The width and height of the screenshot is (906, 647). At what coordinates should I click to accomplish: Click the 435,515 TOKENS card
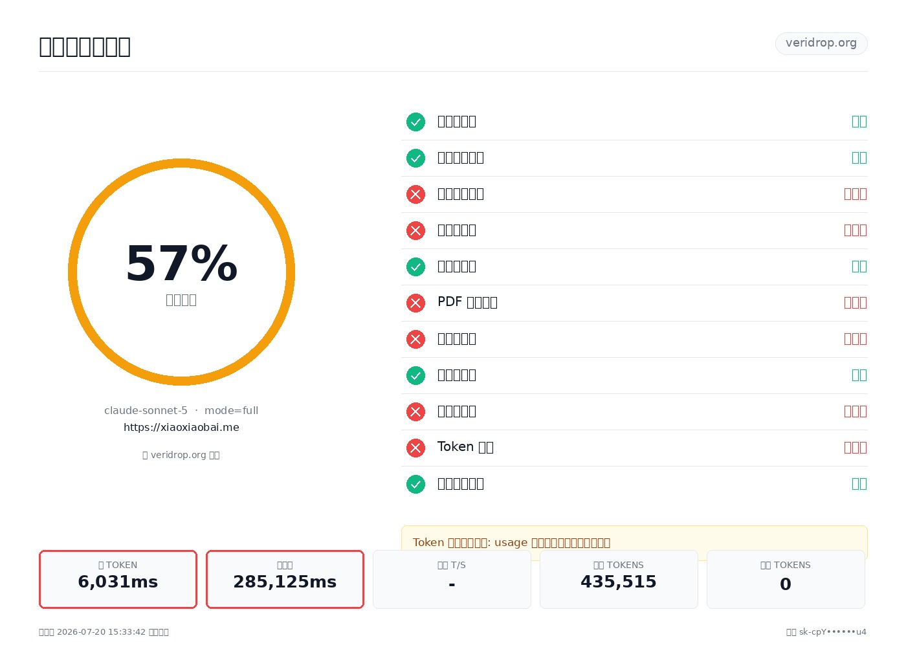click(619, 579)
